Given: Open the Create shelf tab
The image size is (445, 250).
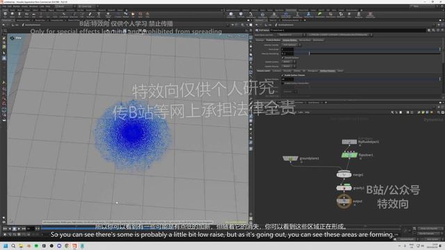Looking at the screenshot, I should click(5, 10).
